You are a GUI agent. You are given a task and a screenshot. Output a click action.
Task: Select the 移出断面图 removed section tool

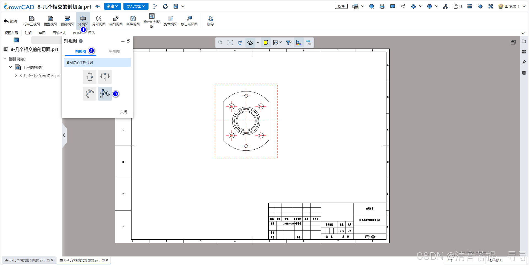coord(189,21)
